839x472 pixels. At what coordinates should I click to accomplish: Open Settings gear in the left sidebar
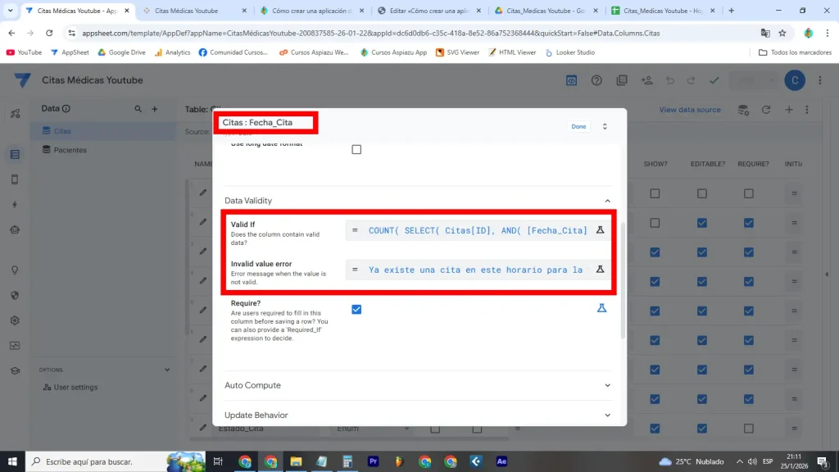tap(14, 321)
